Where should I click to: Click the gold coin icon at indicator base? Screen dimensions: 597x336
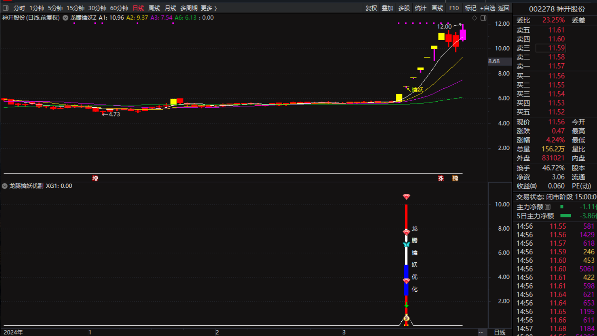click(406, 318)
